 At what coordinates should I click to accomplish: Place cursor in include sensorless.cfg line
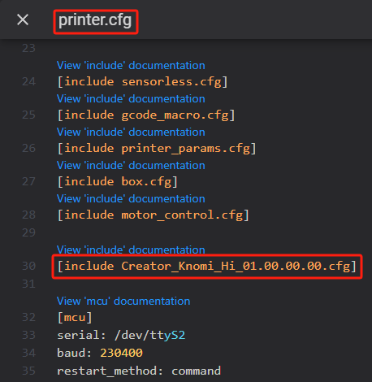(142, 82)
